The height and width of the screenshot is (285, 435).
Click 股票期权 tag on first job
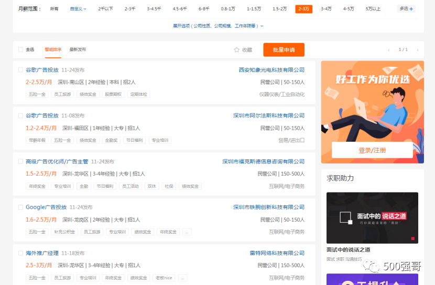pyautogui.click(x=113, y=94)
